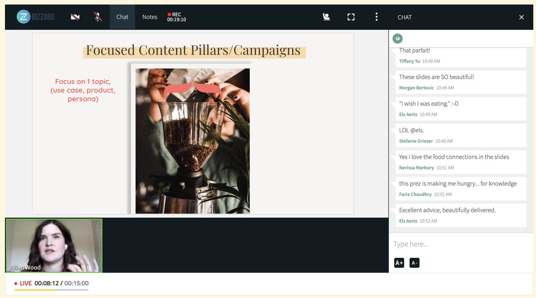Image resolution: width=536 pixels, height=298 pixels.
Task: Click the Bizzabo logo icon
Action: [x=23, y=17]
